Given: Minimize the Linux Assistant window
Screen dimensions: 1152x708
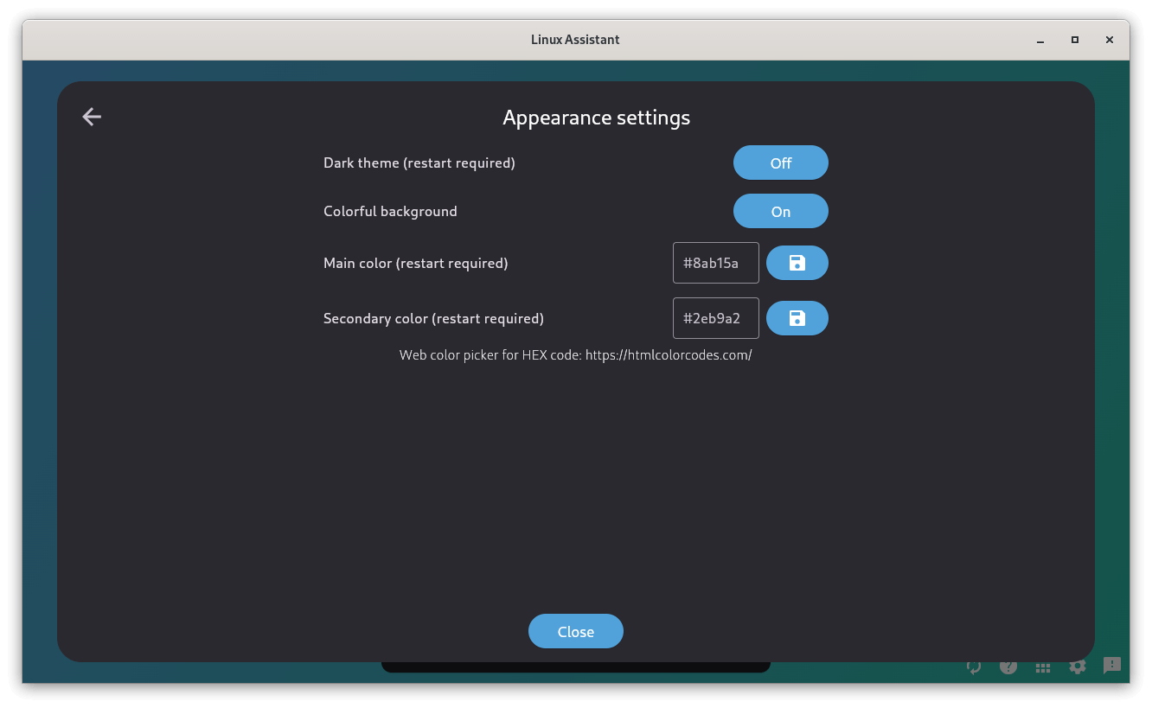Looking at the screenshot, I should pyautogui.click(x=1040, y=40).
